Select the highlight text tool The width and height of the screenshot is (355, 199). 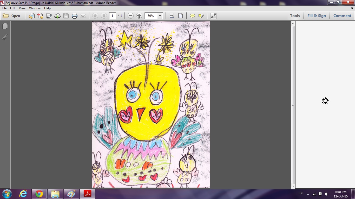[x=201, y=16]
